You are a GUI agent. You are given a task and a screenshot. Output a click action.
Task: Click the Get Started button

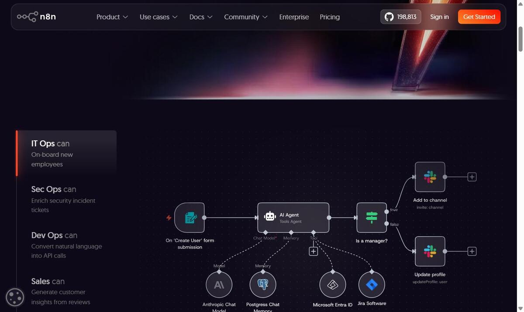coord(479,17)
